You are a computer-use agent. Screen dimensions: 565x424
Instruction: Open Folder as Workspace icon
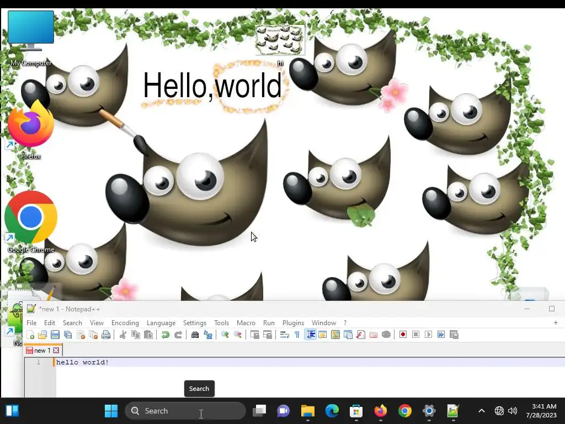click(x=374, y=335)
